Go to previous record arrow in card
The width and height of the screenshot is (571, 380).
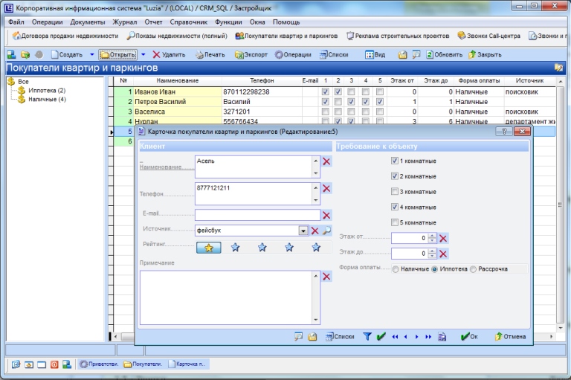[x=405, y=337]
